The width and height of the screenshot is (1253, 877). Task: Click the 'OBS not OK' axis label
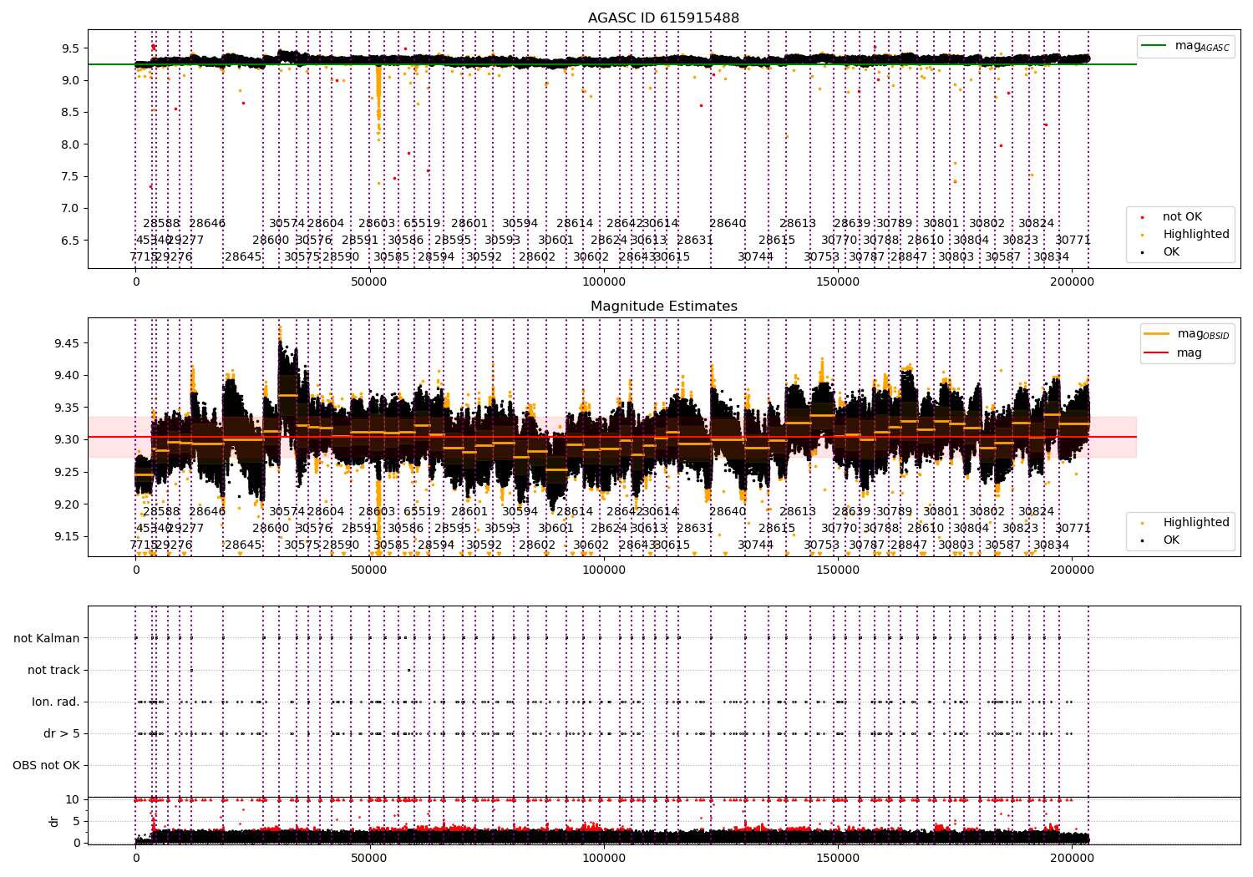[47, 766]
